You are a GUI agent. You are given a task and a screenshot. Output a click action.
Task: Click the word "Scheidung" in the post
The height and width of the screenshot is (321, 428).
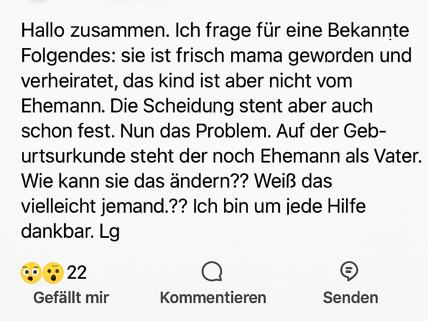pos(189,106)
